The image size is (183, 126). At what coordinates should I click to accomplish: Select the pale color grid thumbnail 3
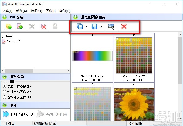click(92, 104)
